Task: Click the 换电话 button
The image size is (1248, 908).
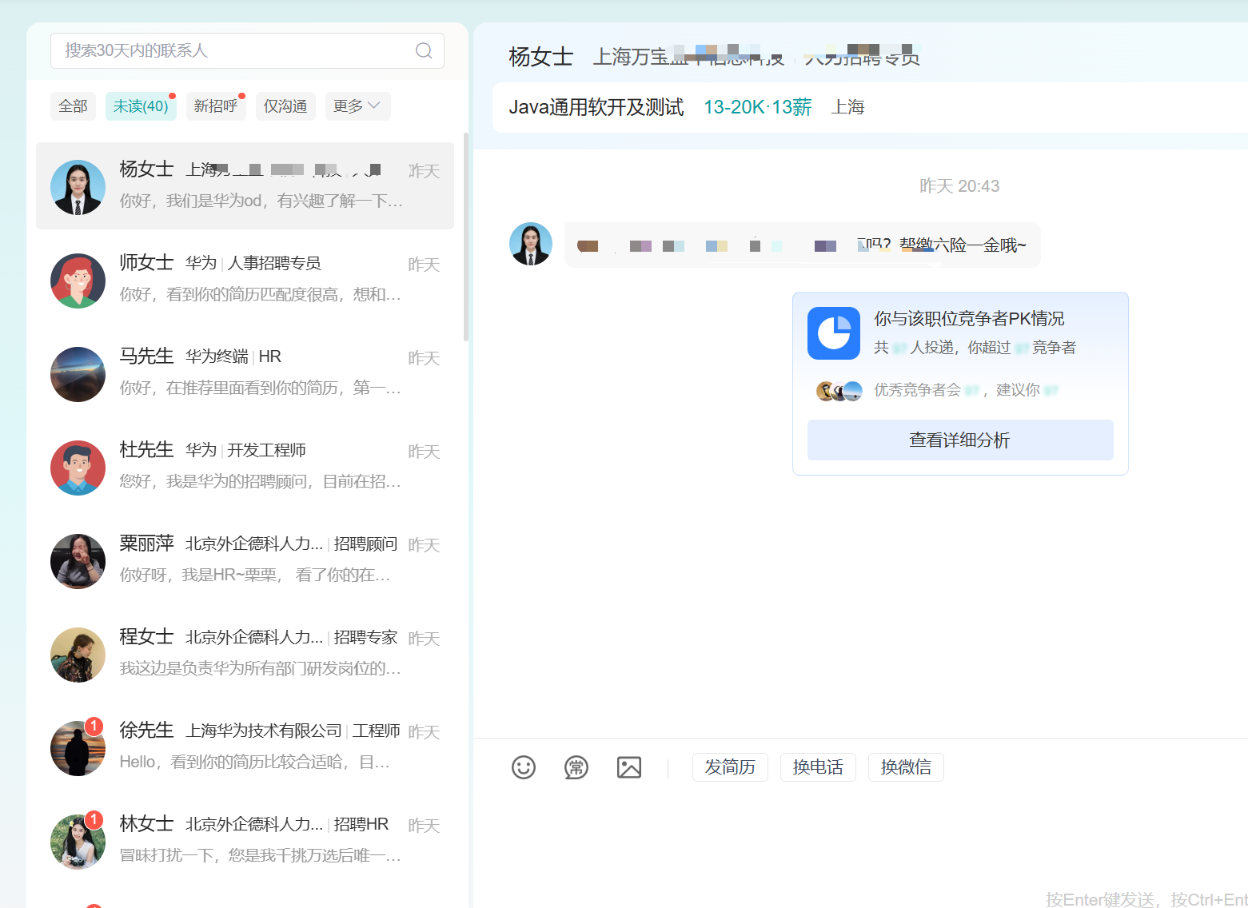Action: tap(818, 767)
